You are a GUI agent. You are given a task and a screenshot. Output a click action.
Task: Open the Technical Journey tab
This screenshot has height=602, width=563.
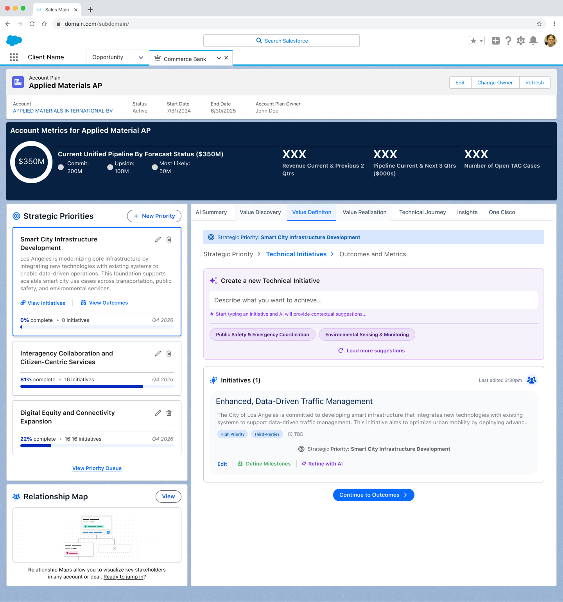pos(422,212)
